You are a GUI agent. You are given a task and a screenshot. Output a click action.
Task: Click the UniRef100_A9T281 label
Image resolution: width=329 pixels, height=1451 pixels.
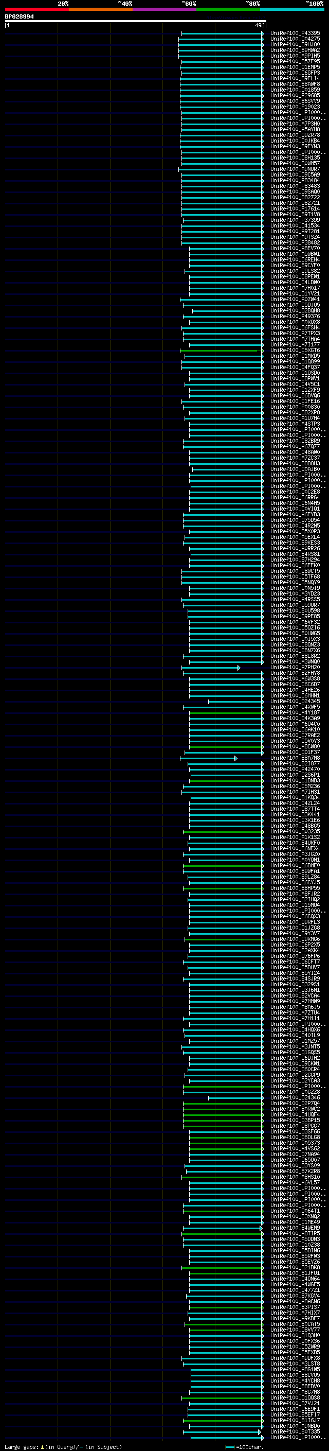click(295, 232)
